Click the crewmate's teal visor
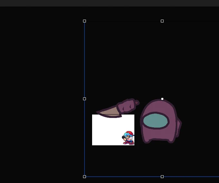The width and height of the screenshot is (219, 183). (x=156, y=120)
